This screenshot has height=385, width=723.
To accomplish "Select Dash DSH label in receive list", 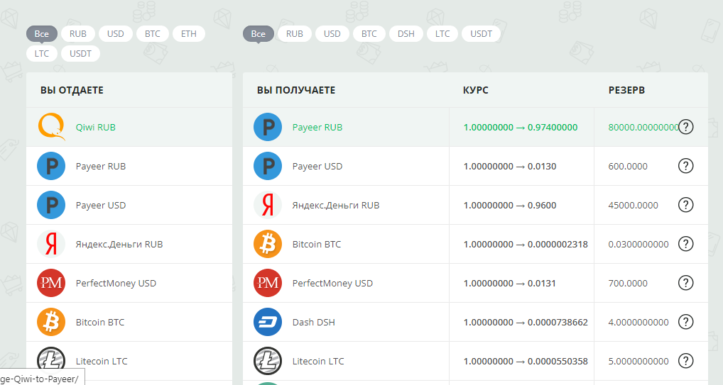I will [313, 323].
